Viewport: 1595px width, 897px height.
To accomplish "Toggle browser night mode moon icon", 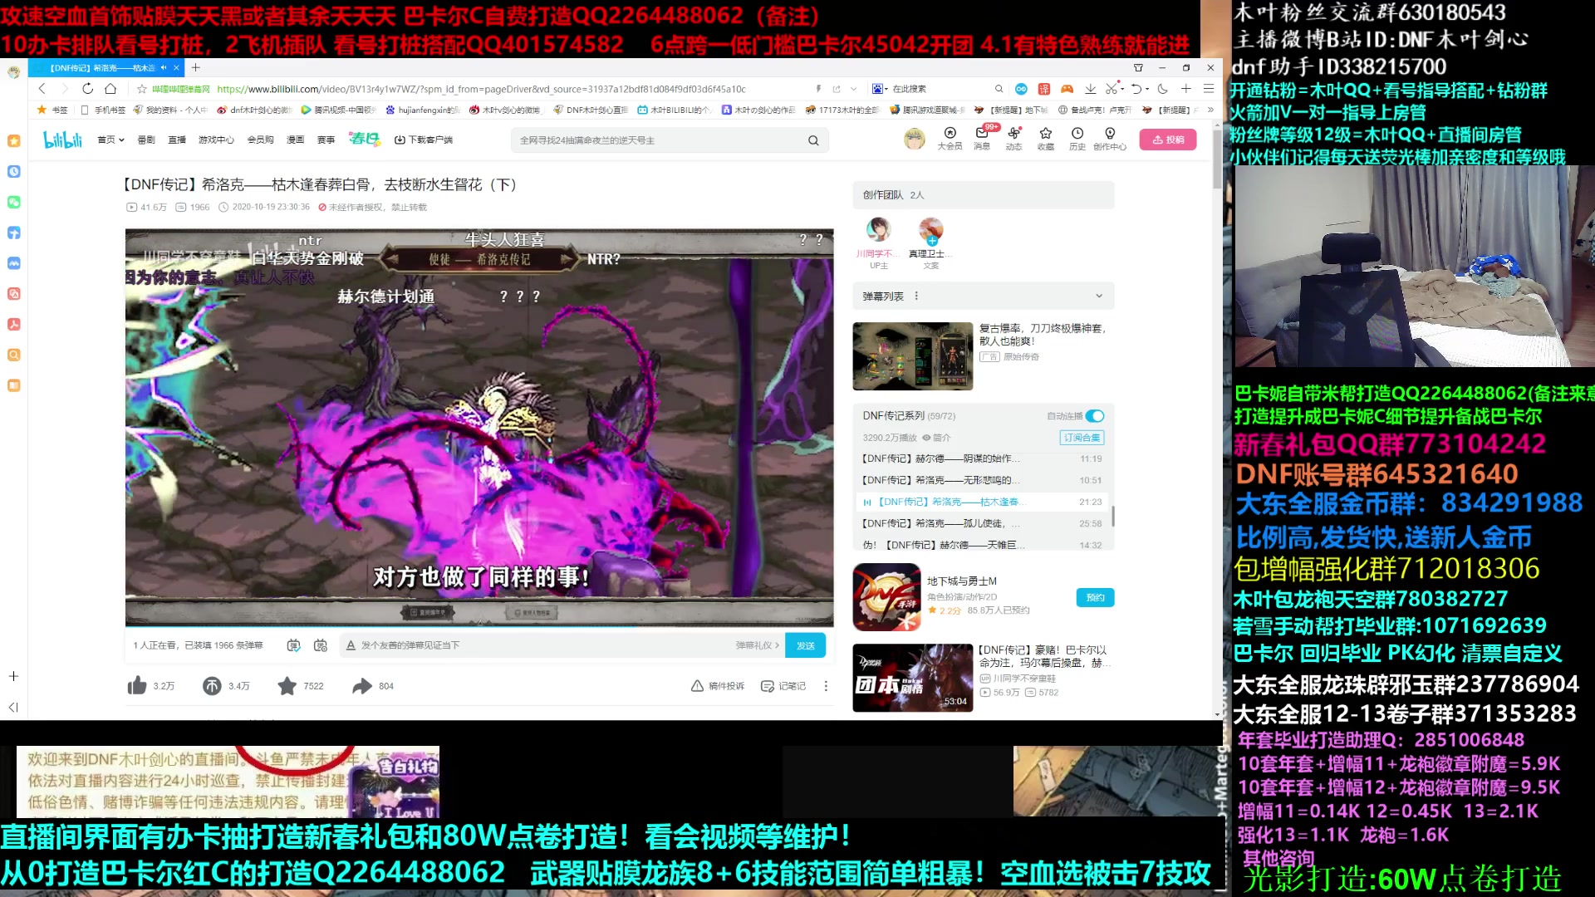I will 1163,89.
